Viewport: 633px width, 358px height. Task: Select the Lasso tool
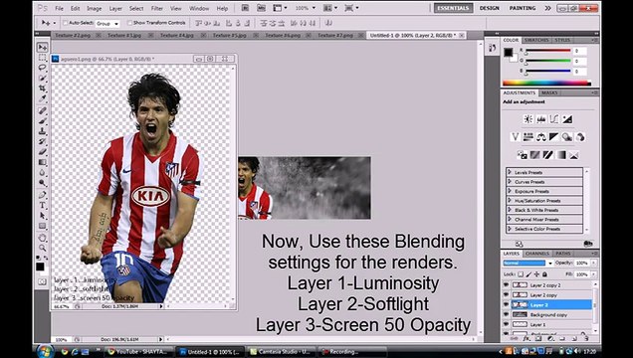[42, 68]
